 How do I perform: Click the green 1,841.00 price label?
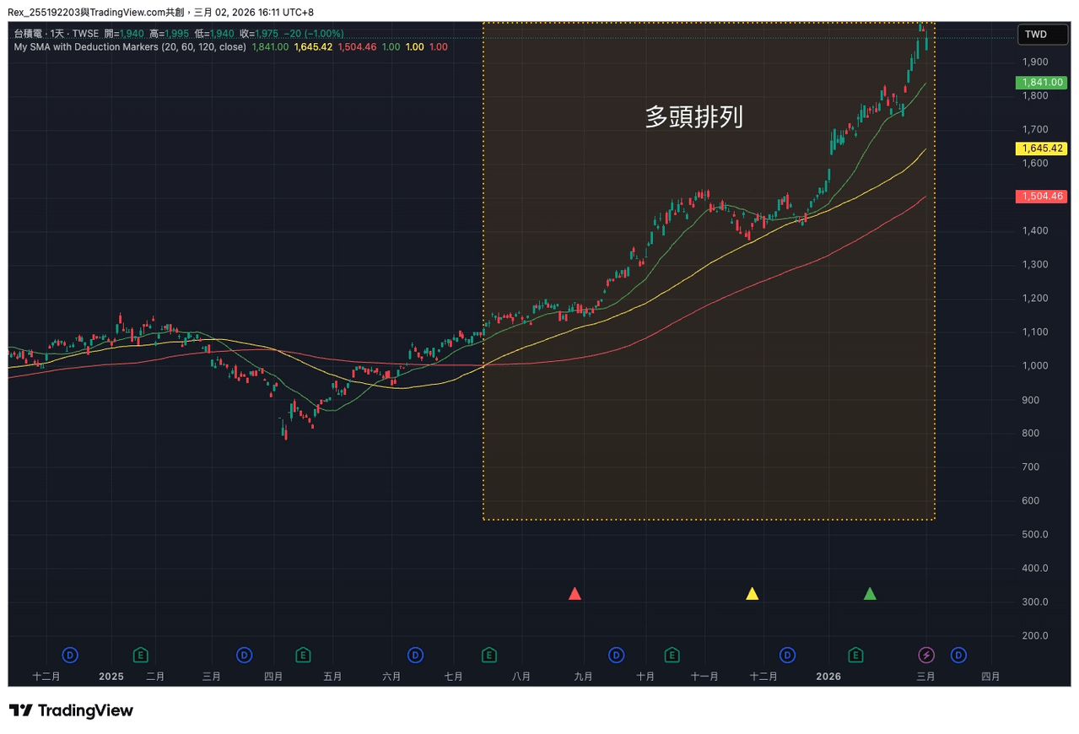coord(1041,83)
